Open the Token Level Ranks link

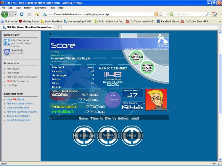tap(18, 116)
